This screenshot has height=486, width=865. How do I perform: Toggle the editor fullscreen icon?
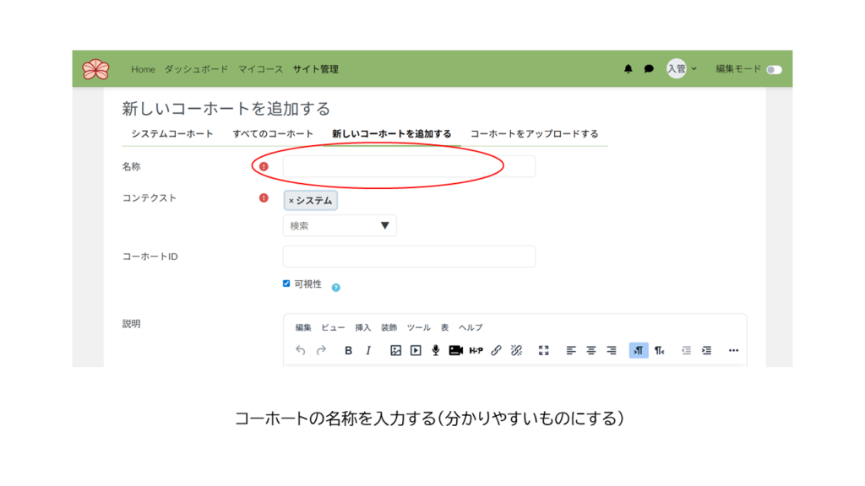coord(544,350)
